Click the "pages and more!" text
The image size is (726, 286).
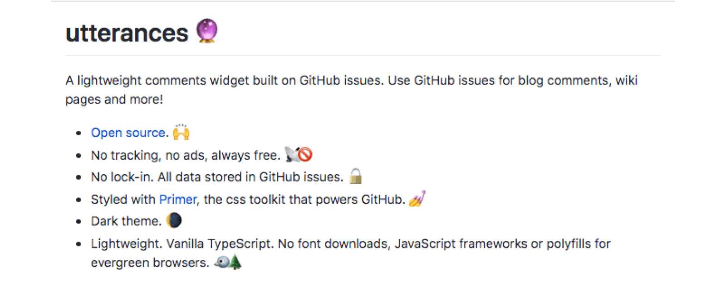(x=114, y=99)
